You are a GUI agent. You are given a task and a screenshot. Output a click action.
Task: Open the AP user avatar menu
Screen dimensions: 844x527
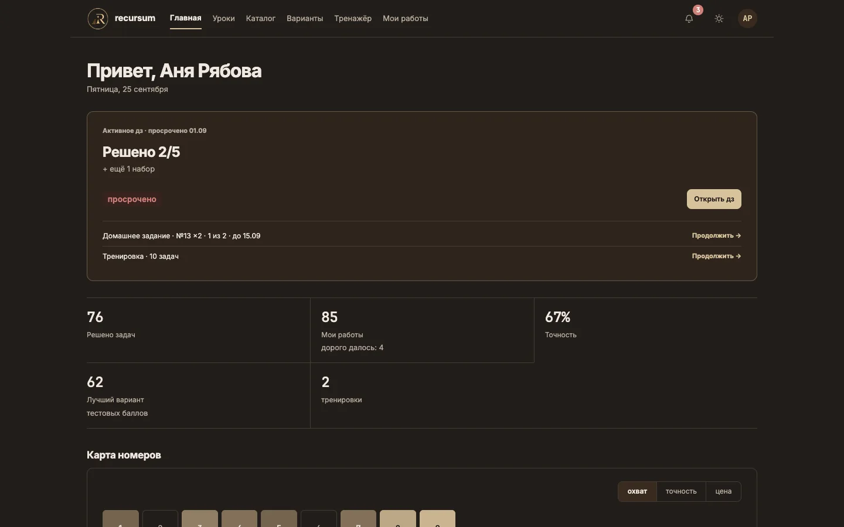(x=747, y=19)
